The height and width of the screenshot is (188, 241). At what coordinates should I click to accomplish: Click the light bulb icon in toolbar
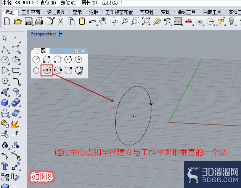[x=231, y=21]
